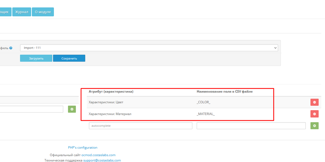
Task: Remove the Характеристики: Цвет attribute row
Action: click(x=314, y=102)
